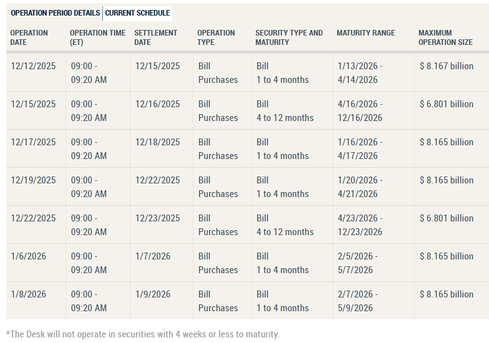Open the Current Schedule tab
The width and height of the screenshot is (489, 343).
click(137, 13)
